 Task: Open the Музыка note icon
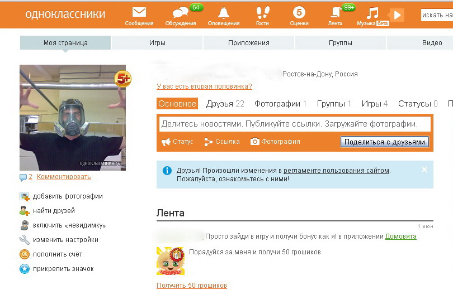372,13
